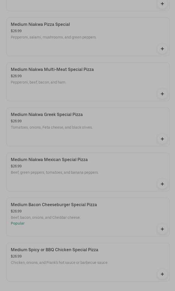Screen dimensions: 175x291
Task: Click the 'Beef, bacon, onions, and Cheddar cheese' description
Action: (x=46, y=218)
